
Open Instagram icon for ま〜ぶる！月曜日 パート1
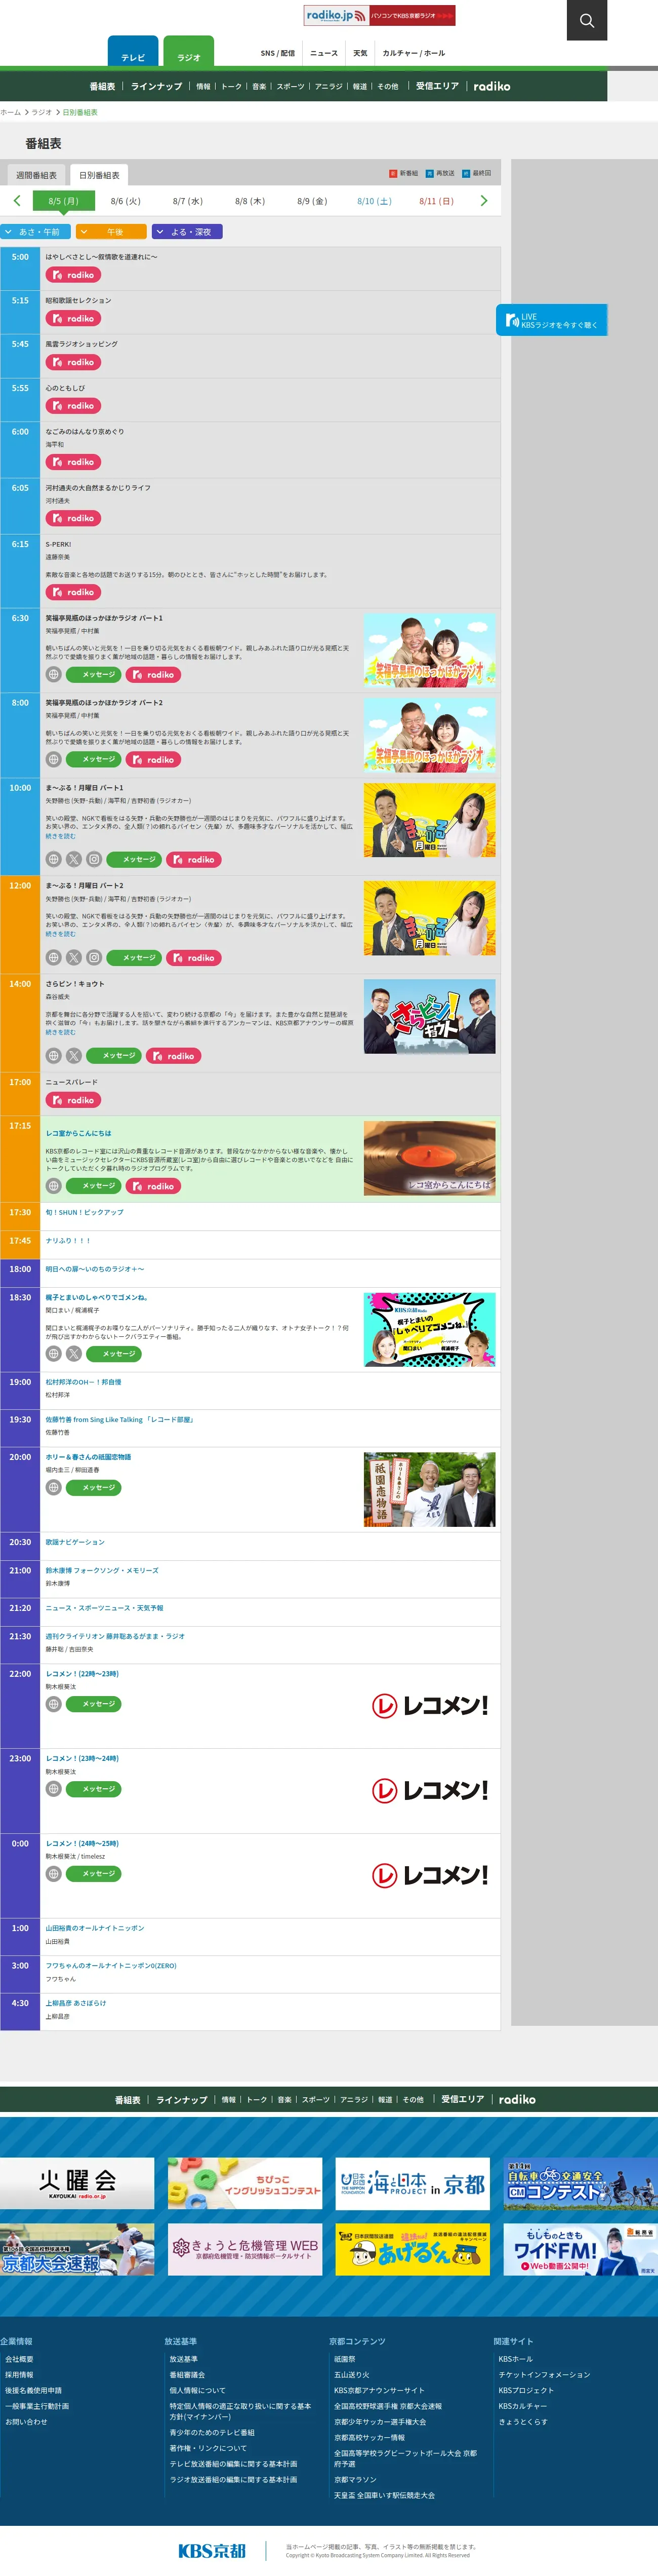click(x=94, y=859)
